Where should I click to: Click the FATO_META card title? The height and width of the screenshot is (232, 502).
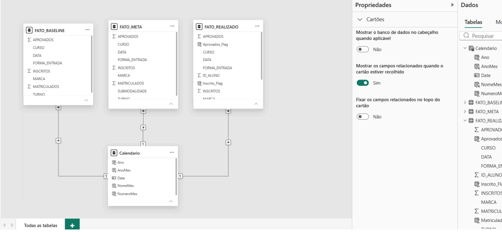pyautogui.click(x=130, y=27)
